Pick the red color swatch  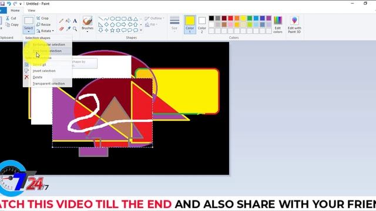230,18
